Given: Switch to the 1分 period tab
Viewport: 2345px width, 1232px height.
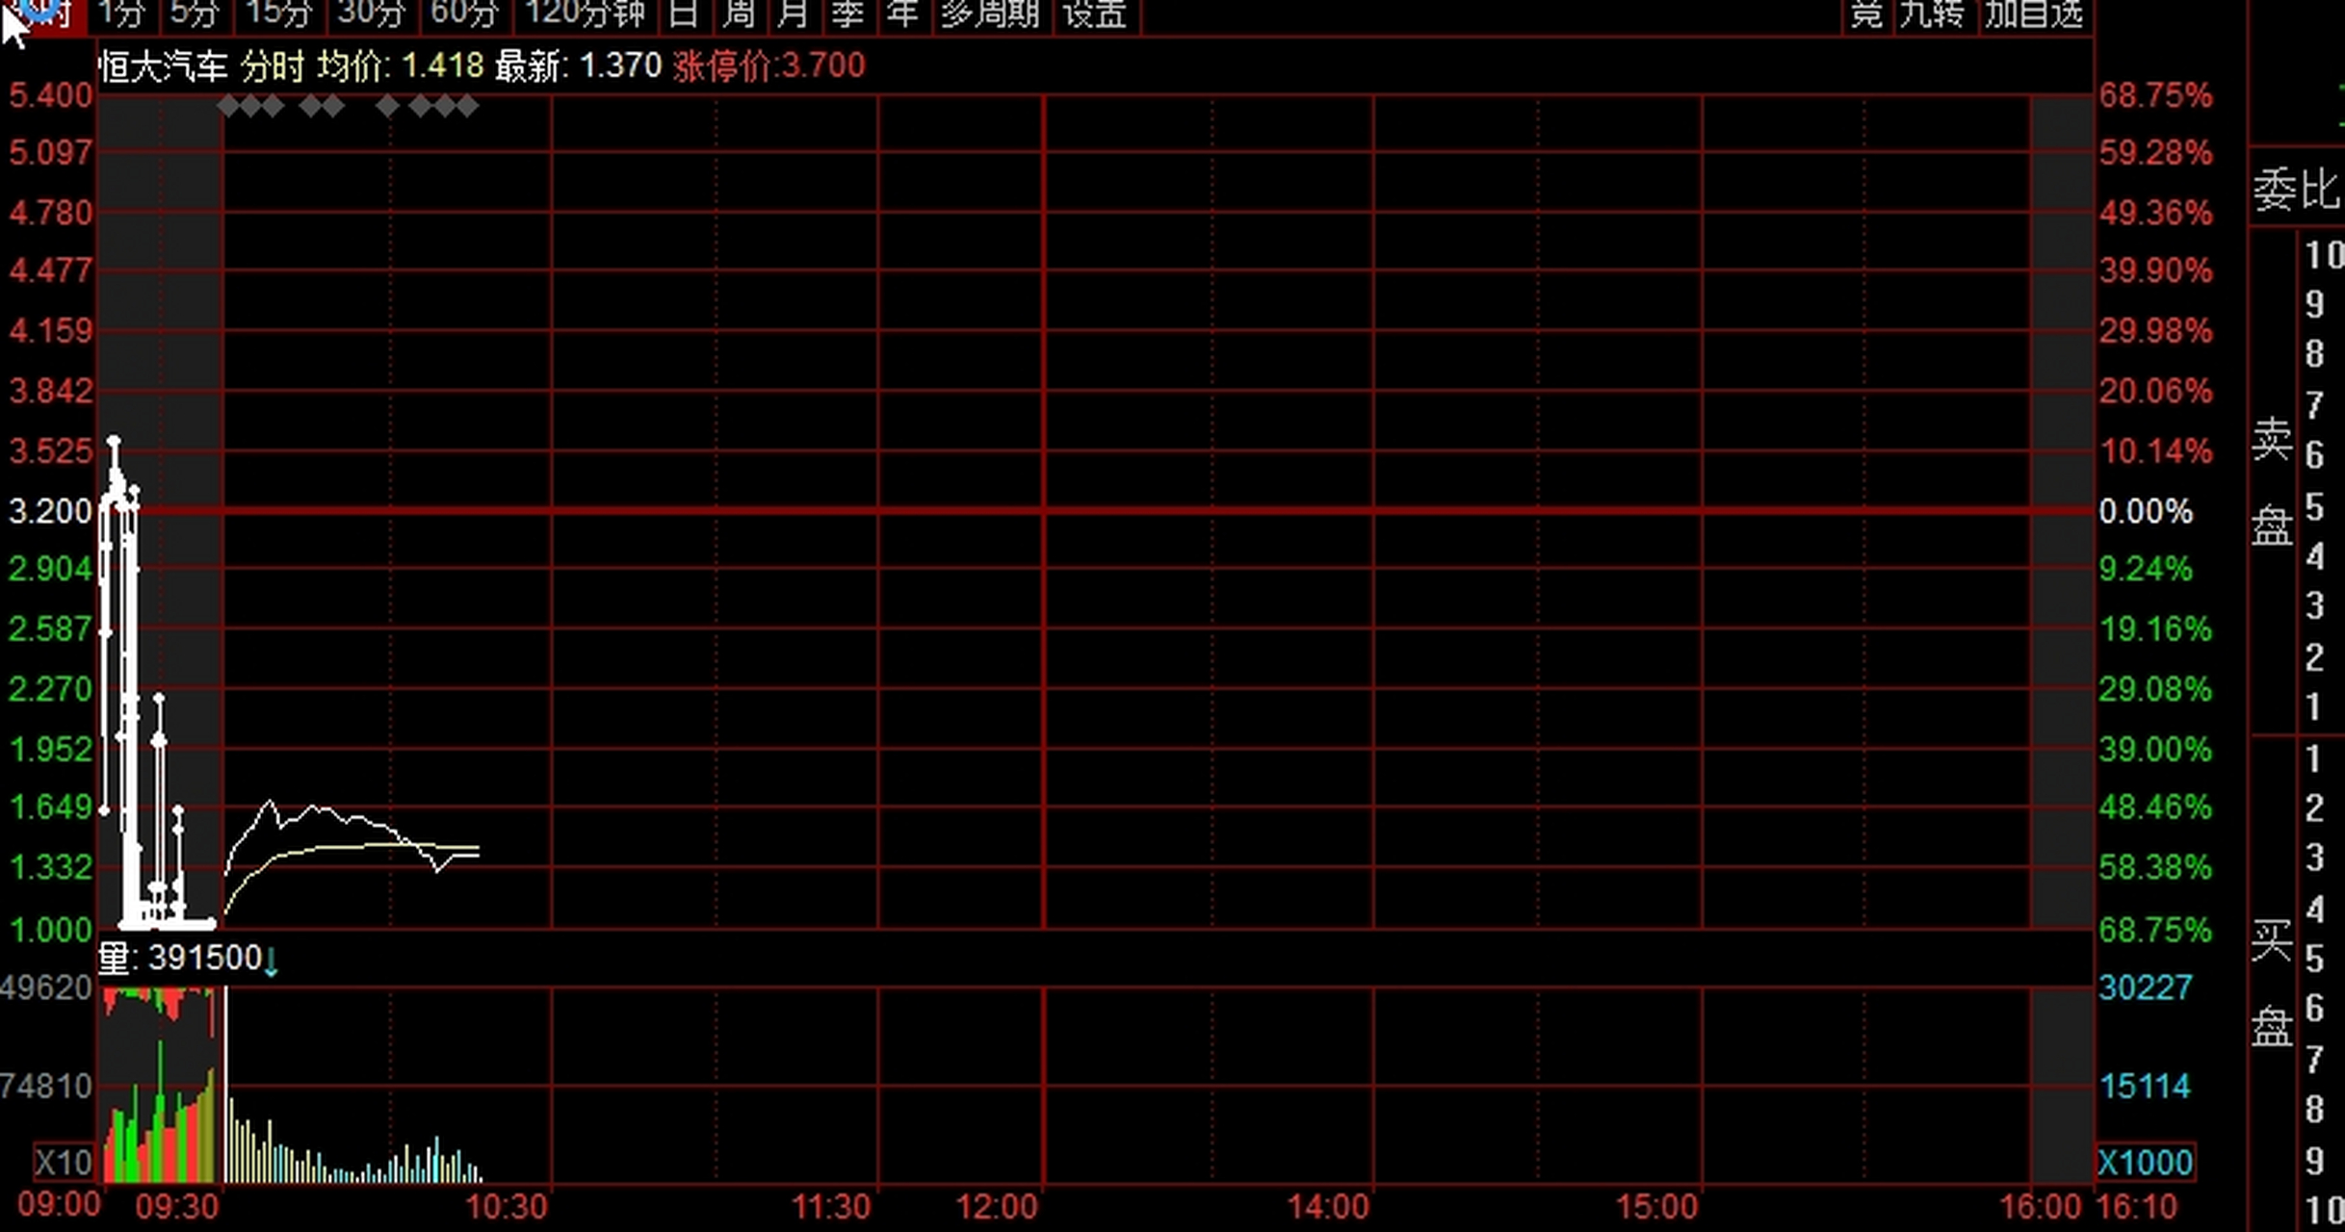Looking at the screenshot, I should [120, 13].
